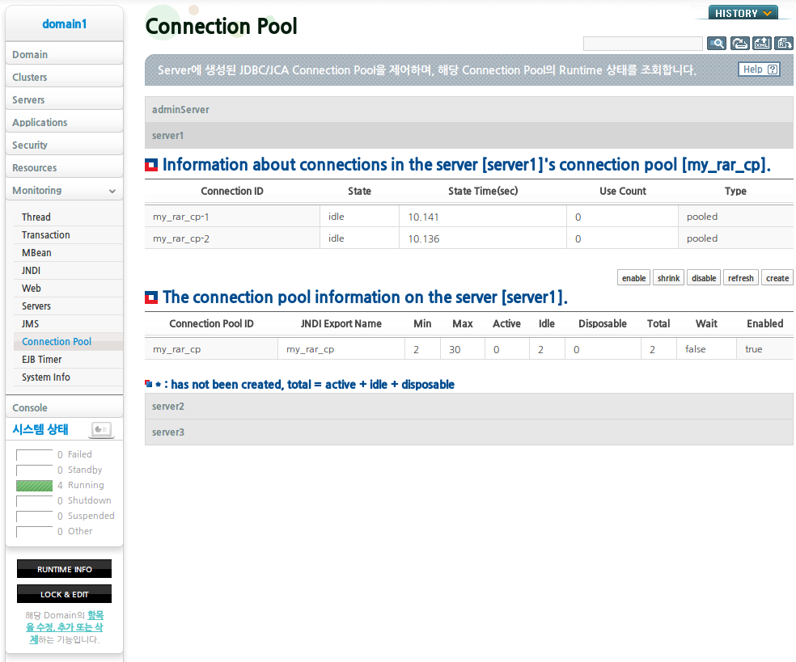This screenshot has height=662, width=796.
Task: Click the Help question mark button
Action: point(759,70)
